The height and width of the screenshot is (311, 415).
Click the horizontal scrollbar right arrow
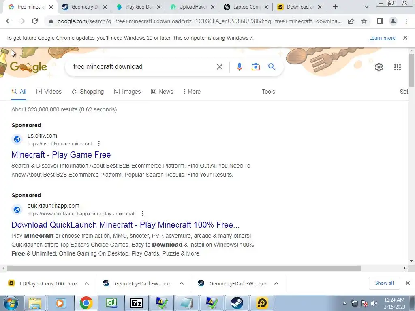(405, 268)
